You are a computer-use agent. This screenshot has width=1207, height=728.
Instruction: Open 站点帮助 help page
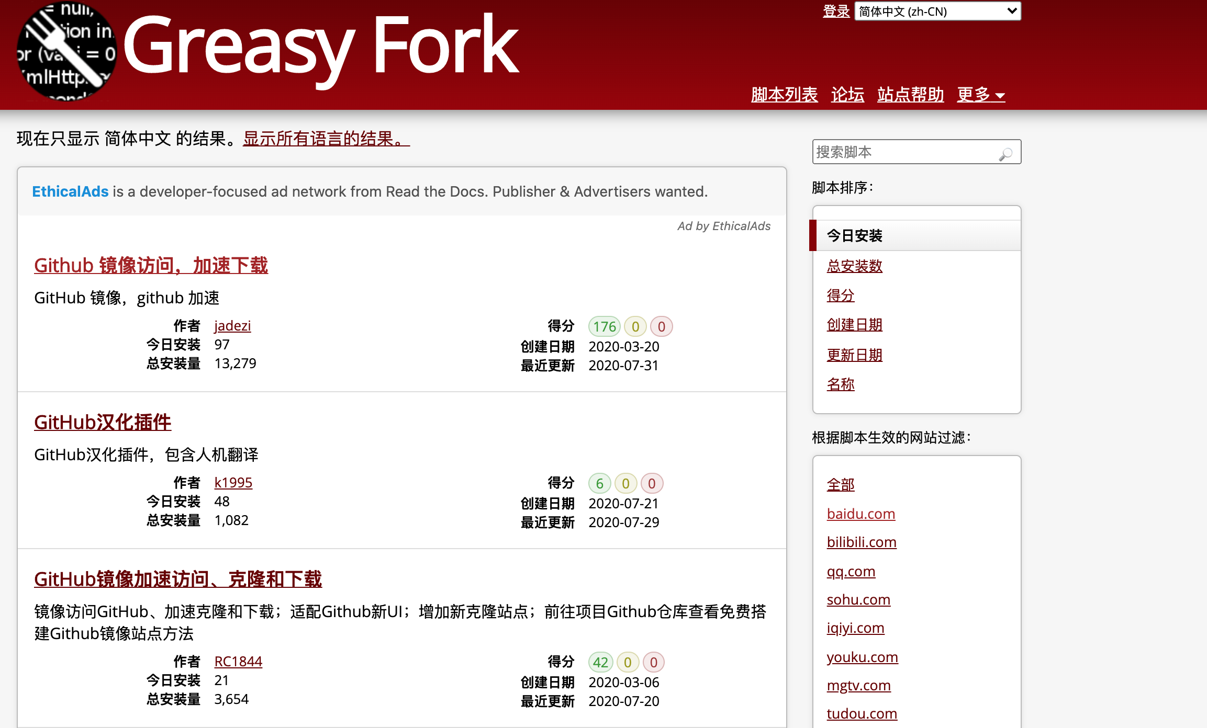[910, 95]
